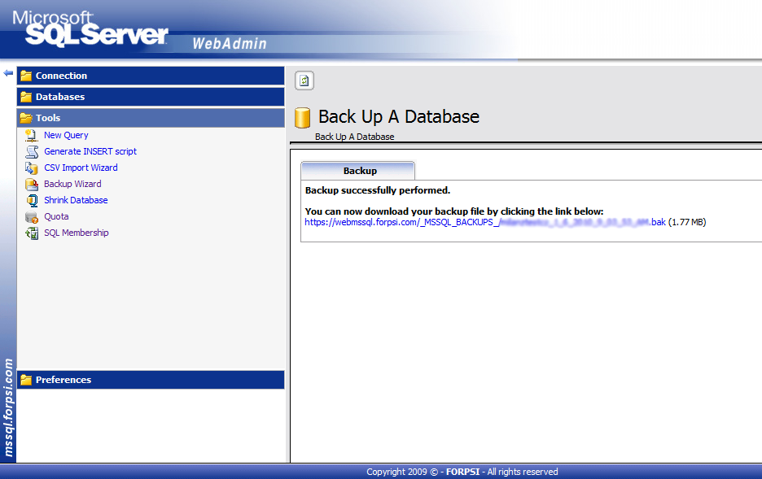Click the Quota icon

click(32, 217)
